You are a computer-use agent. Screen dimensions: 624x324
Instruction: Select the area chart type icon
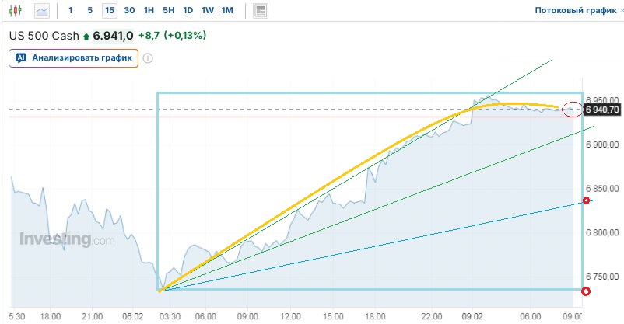41,11
